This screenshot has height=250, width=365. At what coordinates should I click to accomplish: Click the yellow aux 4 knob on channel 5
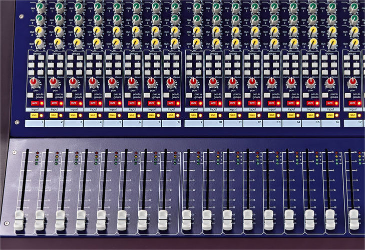(x=116, y=44)
